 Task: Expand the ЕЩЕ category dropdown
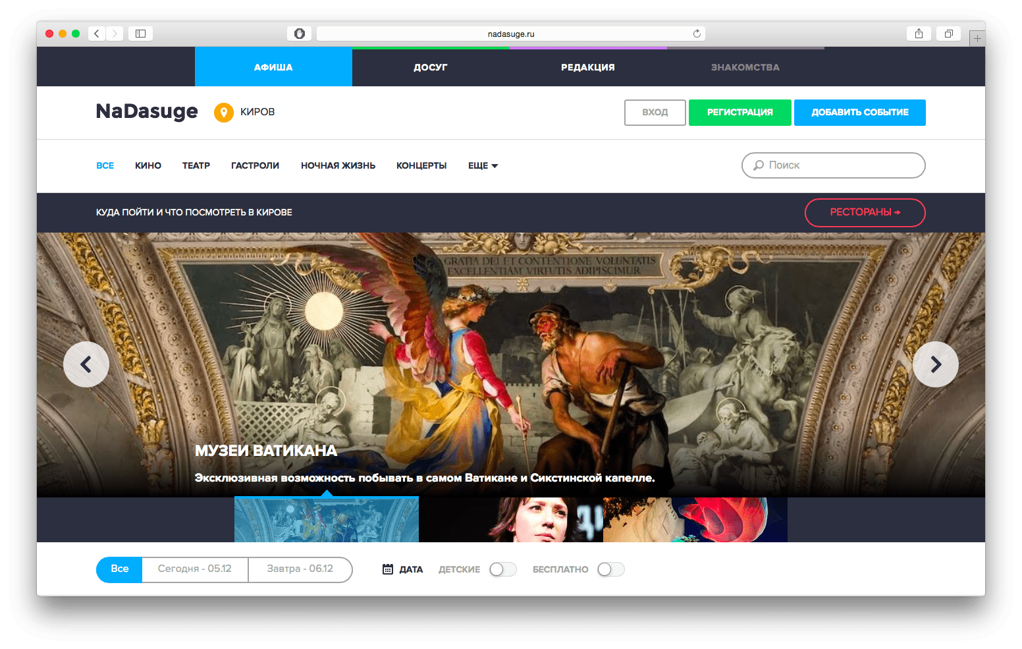pos(483,166)
